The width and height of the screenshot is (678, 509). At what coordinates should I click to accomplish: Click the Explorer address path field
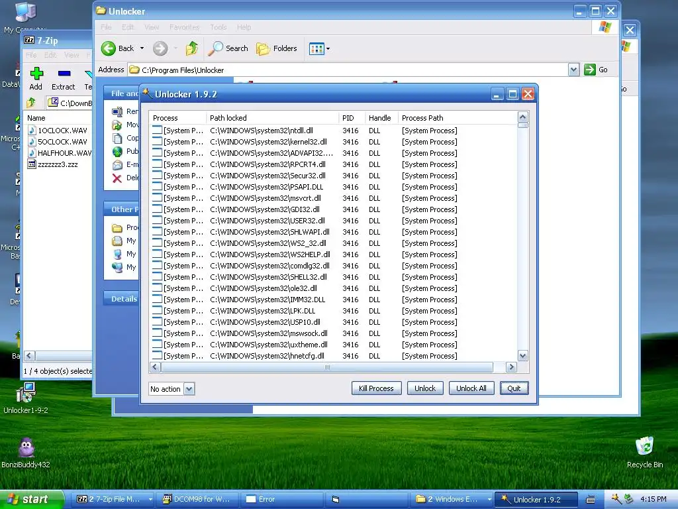point(348,70)
